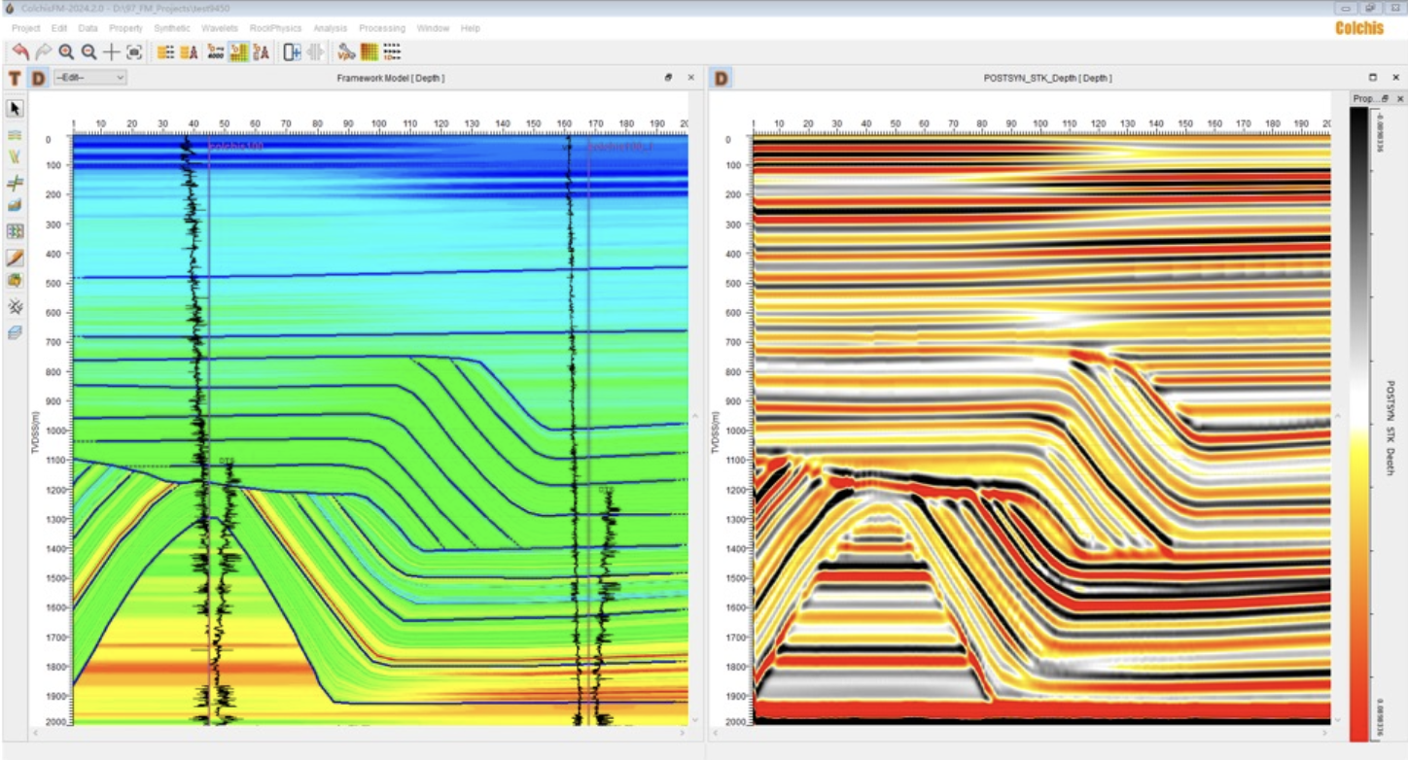
Task: Click the add panel icon with plus
Action: click(x=292, y=52)
